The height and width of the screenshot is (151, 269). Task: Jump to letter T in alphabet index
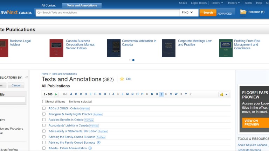[x=161, y=94]
